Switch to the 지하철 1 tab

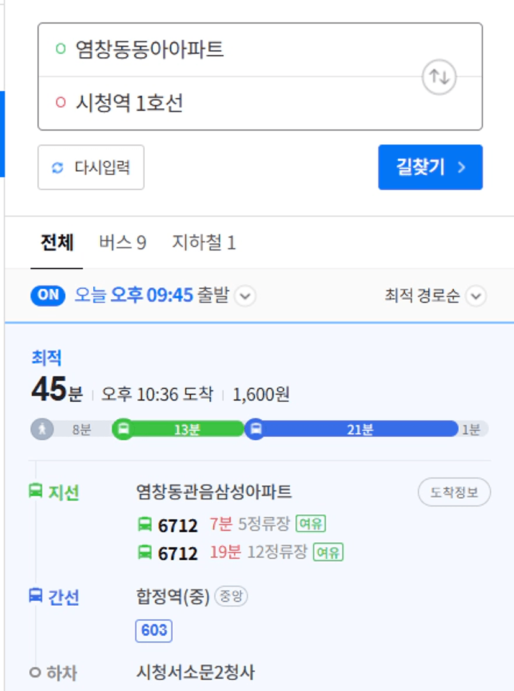coord(204,243)
